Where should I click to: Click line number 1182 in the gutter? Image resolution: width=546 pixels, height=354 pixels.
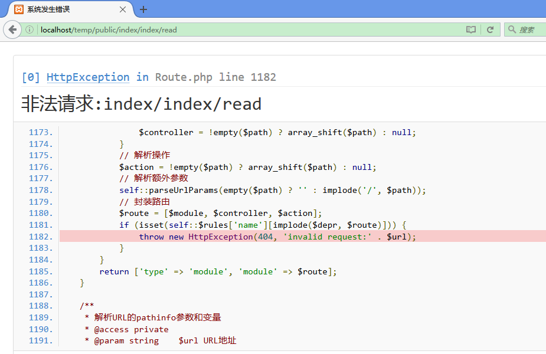point(41,237)
